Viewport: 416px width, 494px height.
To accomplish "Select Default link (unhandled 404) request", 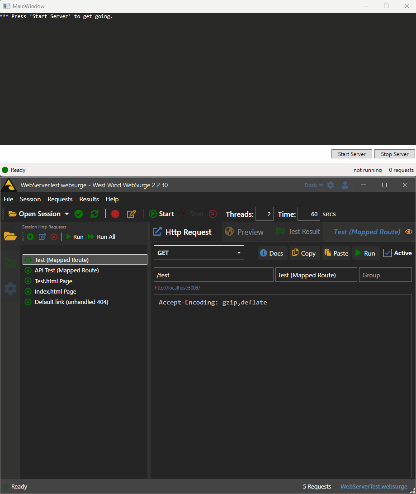I will pyautogui.click(x=85, y=302).
